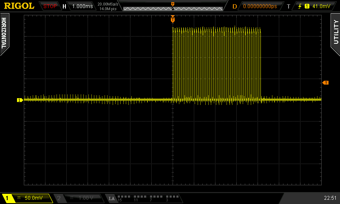Click the T trigger label in top bar
Screen dimensions: 340x204
coord(289,6)
